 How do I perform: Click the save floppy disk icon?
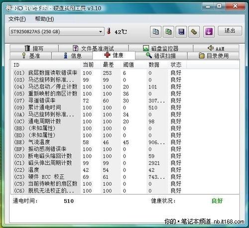(181, 31)
